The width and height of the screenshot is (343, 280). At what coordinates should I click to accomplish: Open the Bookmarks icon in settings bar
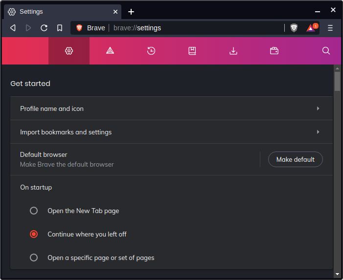click(x=192, y=51)
